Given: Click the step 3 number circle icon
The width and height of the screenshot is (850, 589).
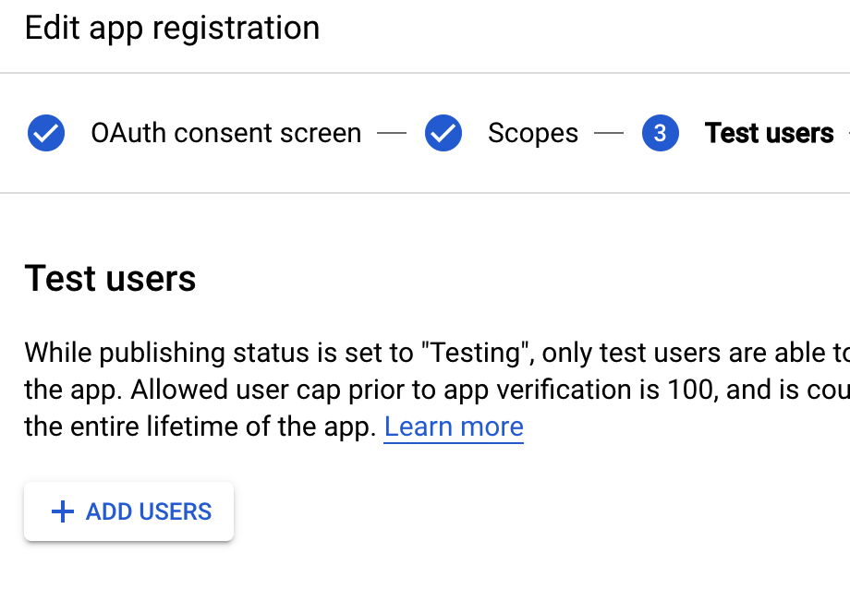Looking at the screenshot, I should tap(660, 134).
